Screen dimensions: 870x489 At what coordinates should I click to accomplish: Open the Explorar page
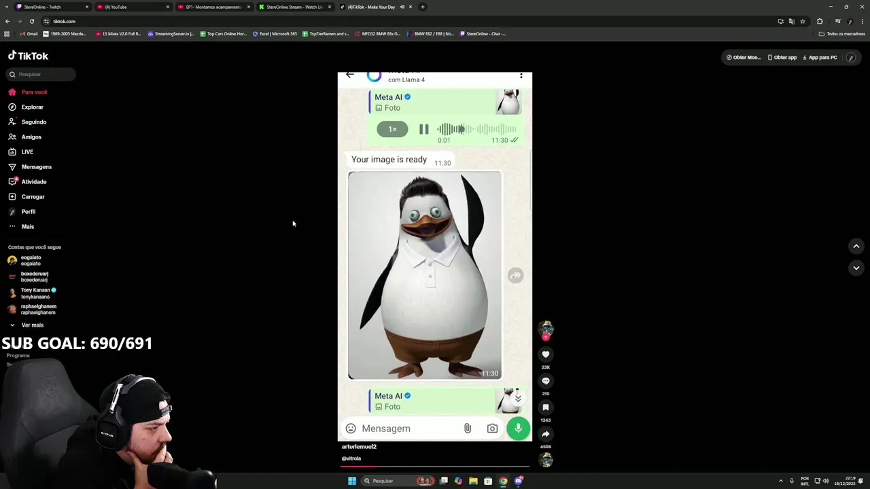[26, 107]
